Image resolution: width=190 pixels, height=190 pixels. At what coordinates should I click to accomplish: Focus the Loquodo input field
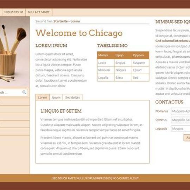180,128
